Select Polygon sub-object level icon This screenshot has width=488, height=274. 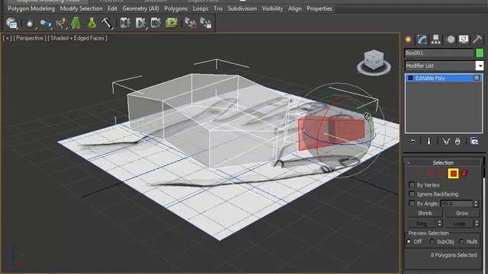click(454, 174)
